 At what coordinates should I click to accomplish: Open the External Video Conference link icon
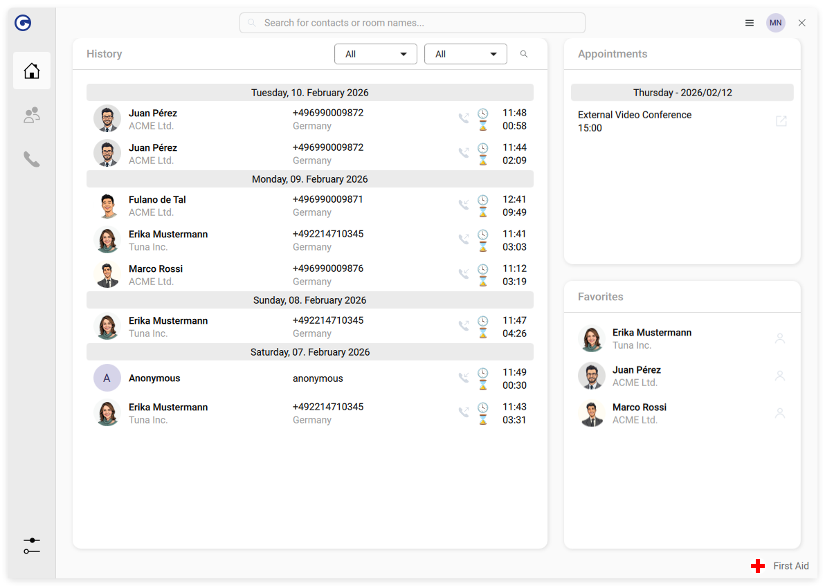point(781,121)
